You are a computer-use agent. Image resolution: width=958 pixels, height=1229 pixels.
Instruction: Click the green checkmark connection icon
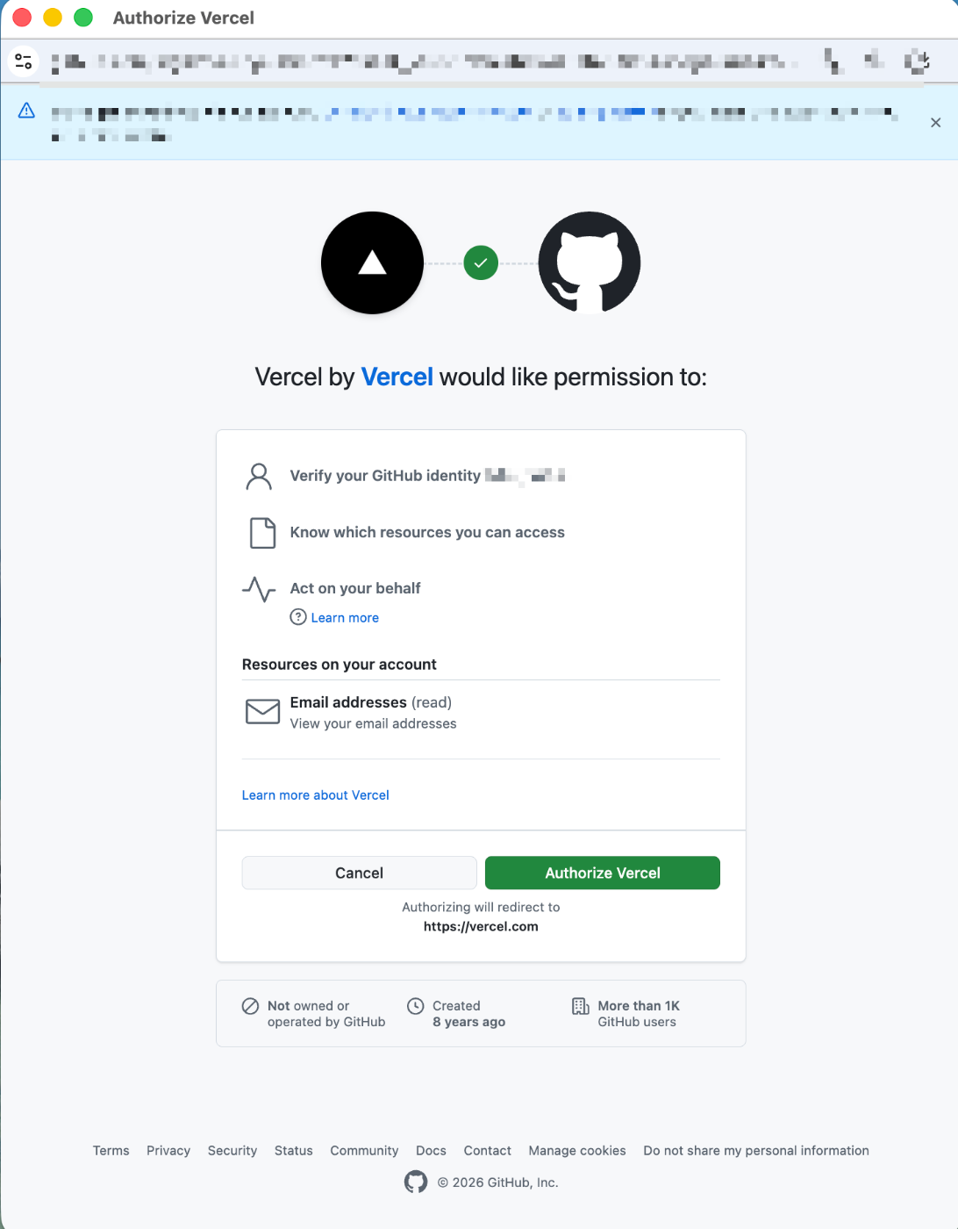481,262
